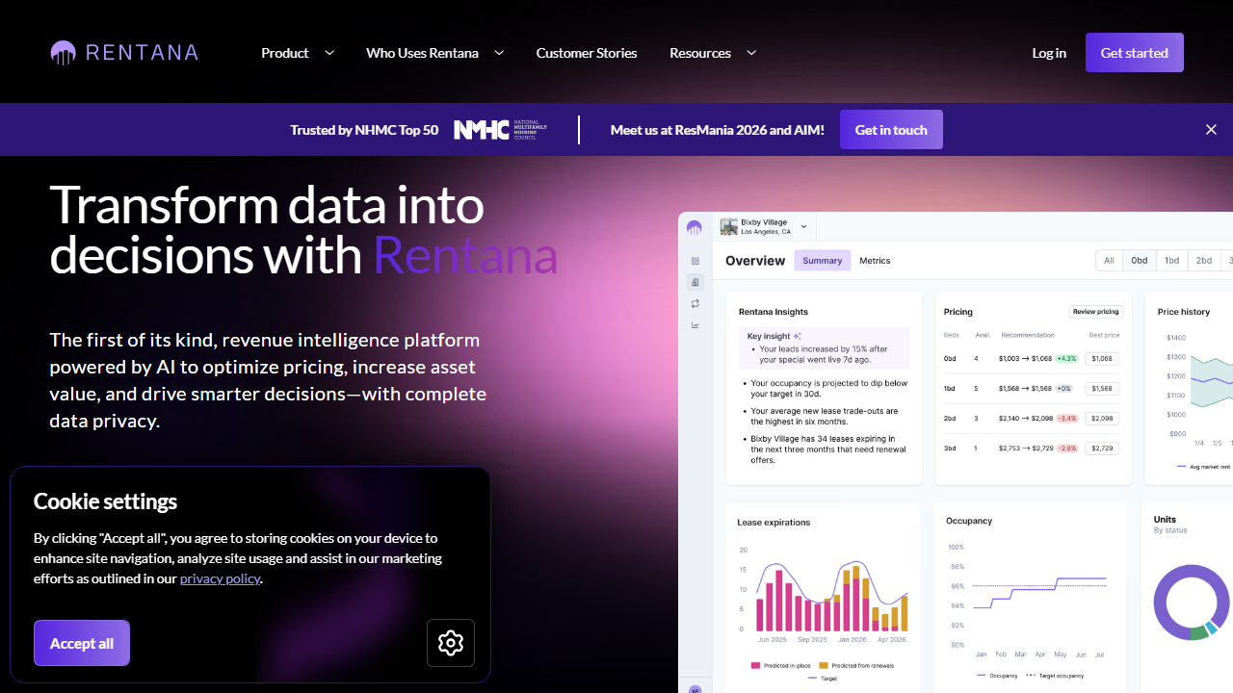Click the Log in link
1233x693 pixels.
pos(1049,53)
